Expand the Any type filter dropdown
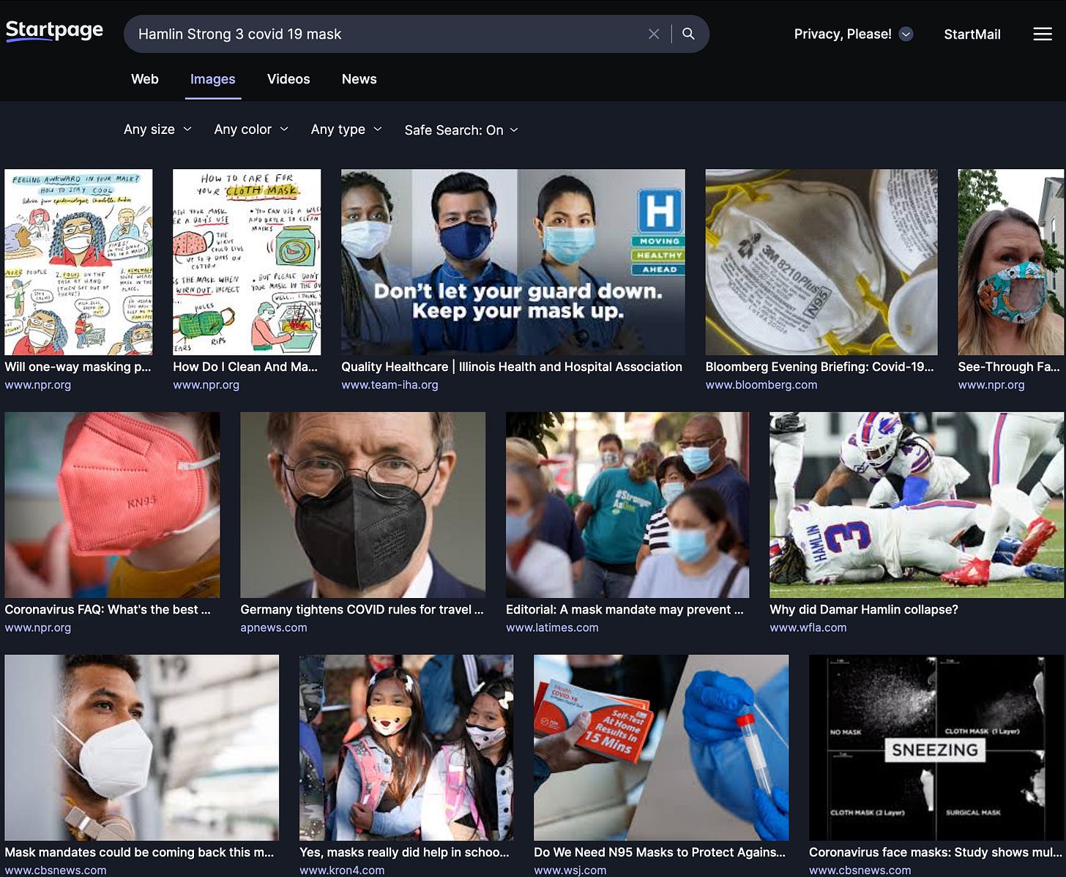The height and width of the screenshot is (877, 1066). pos(346,130)
